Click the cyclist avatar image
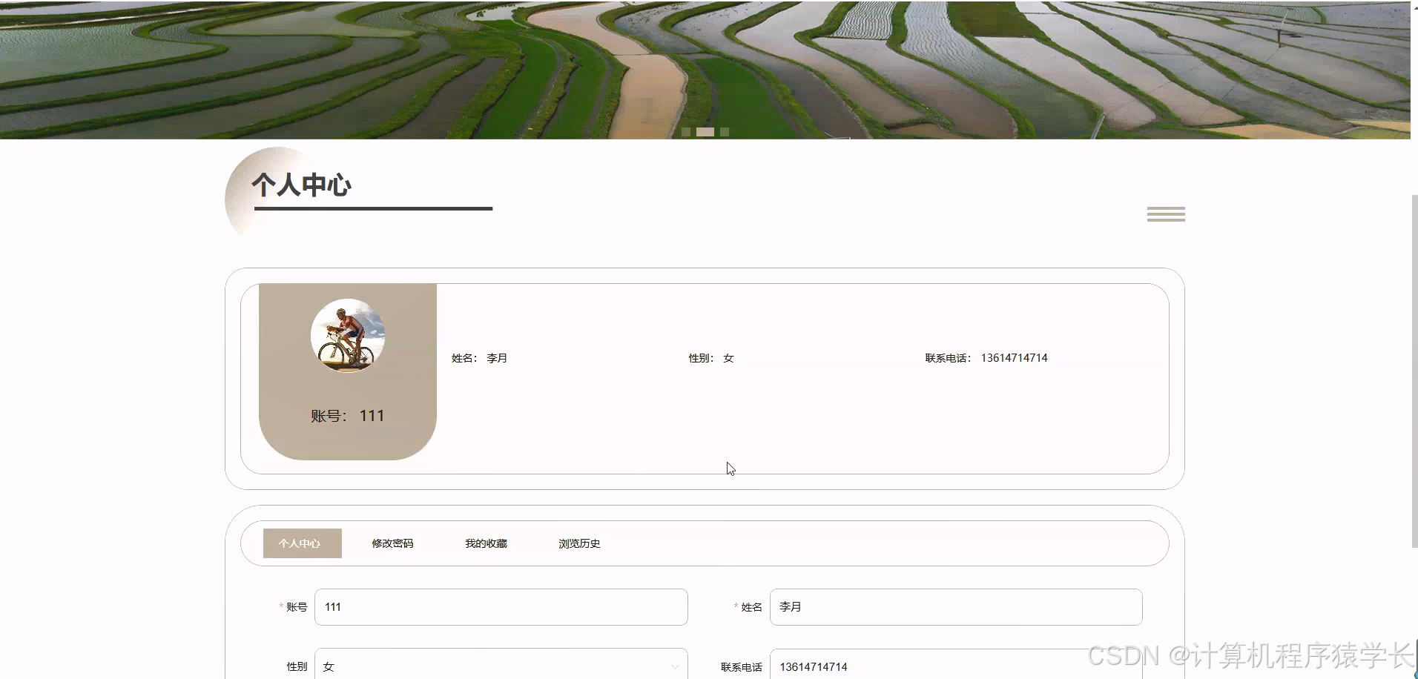The height and width of the screenshot is (679, 1418). tap(348, 336)
